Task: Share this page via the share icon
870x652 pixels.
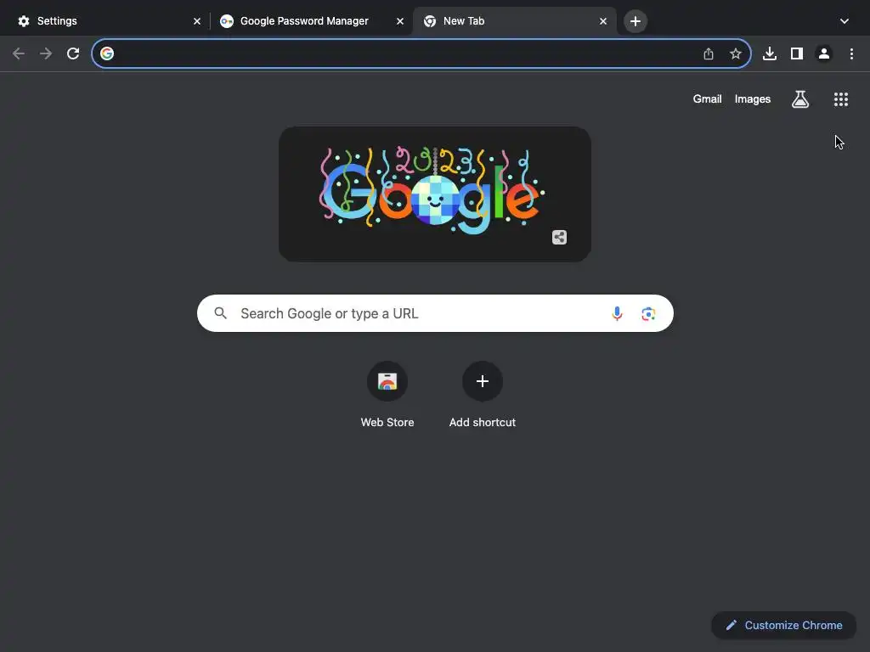Action: click(x=709, y=53)
